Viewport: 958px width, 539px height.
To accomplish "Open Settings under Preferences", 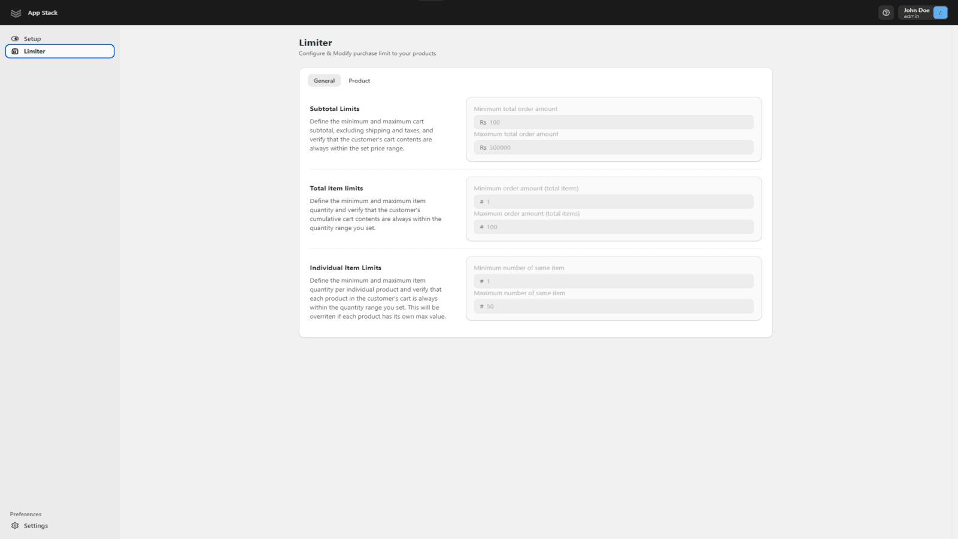I will 36,526.
